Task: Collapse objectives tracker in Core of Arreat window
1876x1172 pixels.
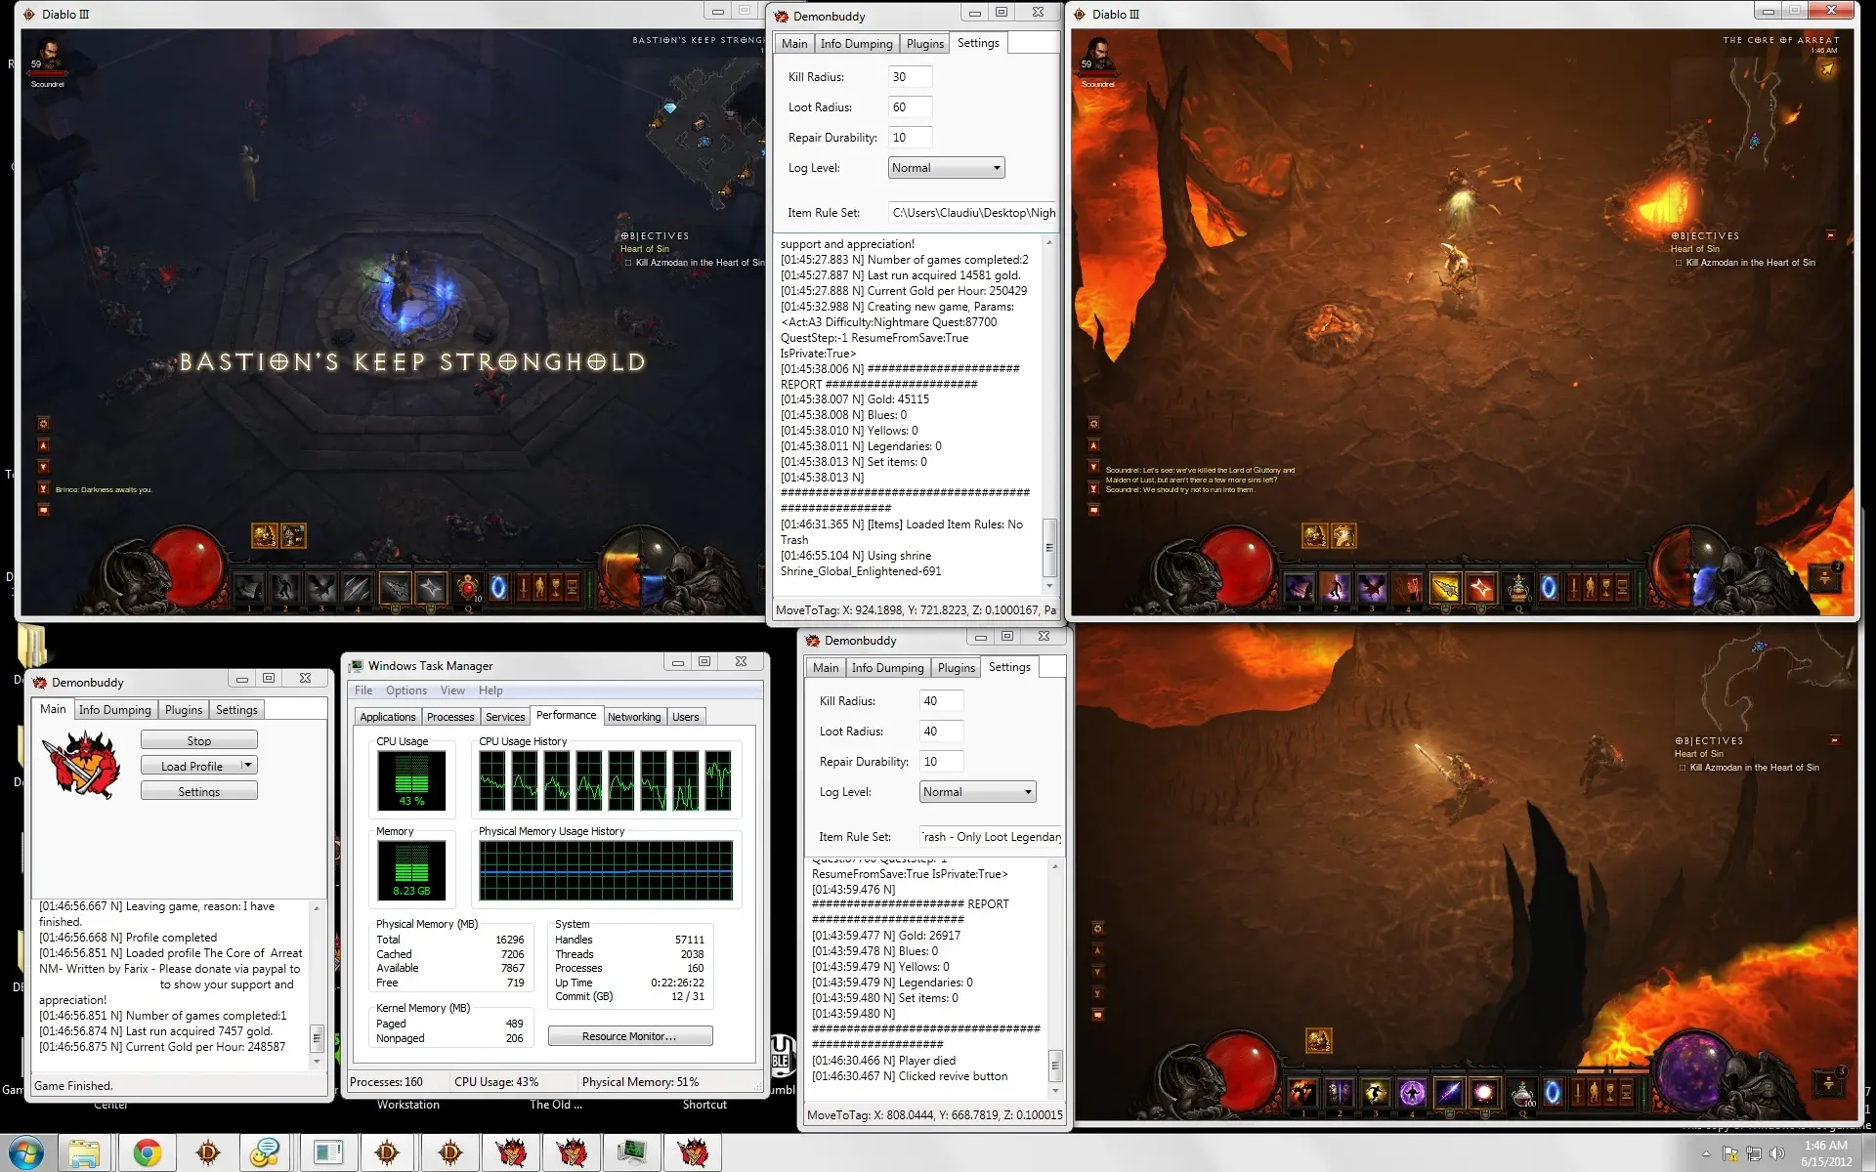Action: (x=1830, y=235)
